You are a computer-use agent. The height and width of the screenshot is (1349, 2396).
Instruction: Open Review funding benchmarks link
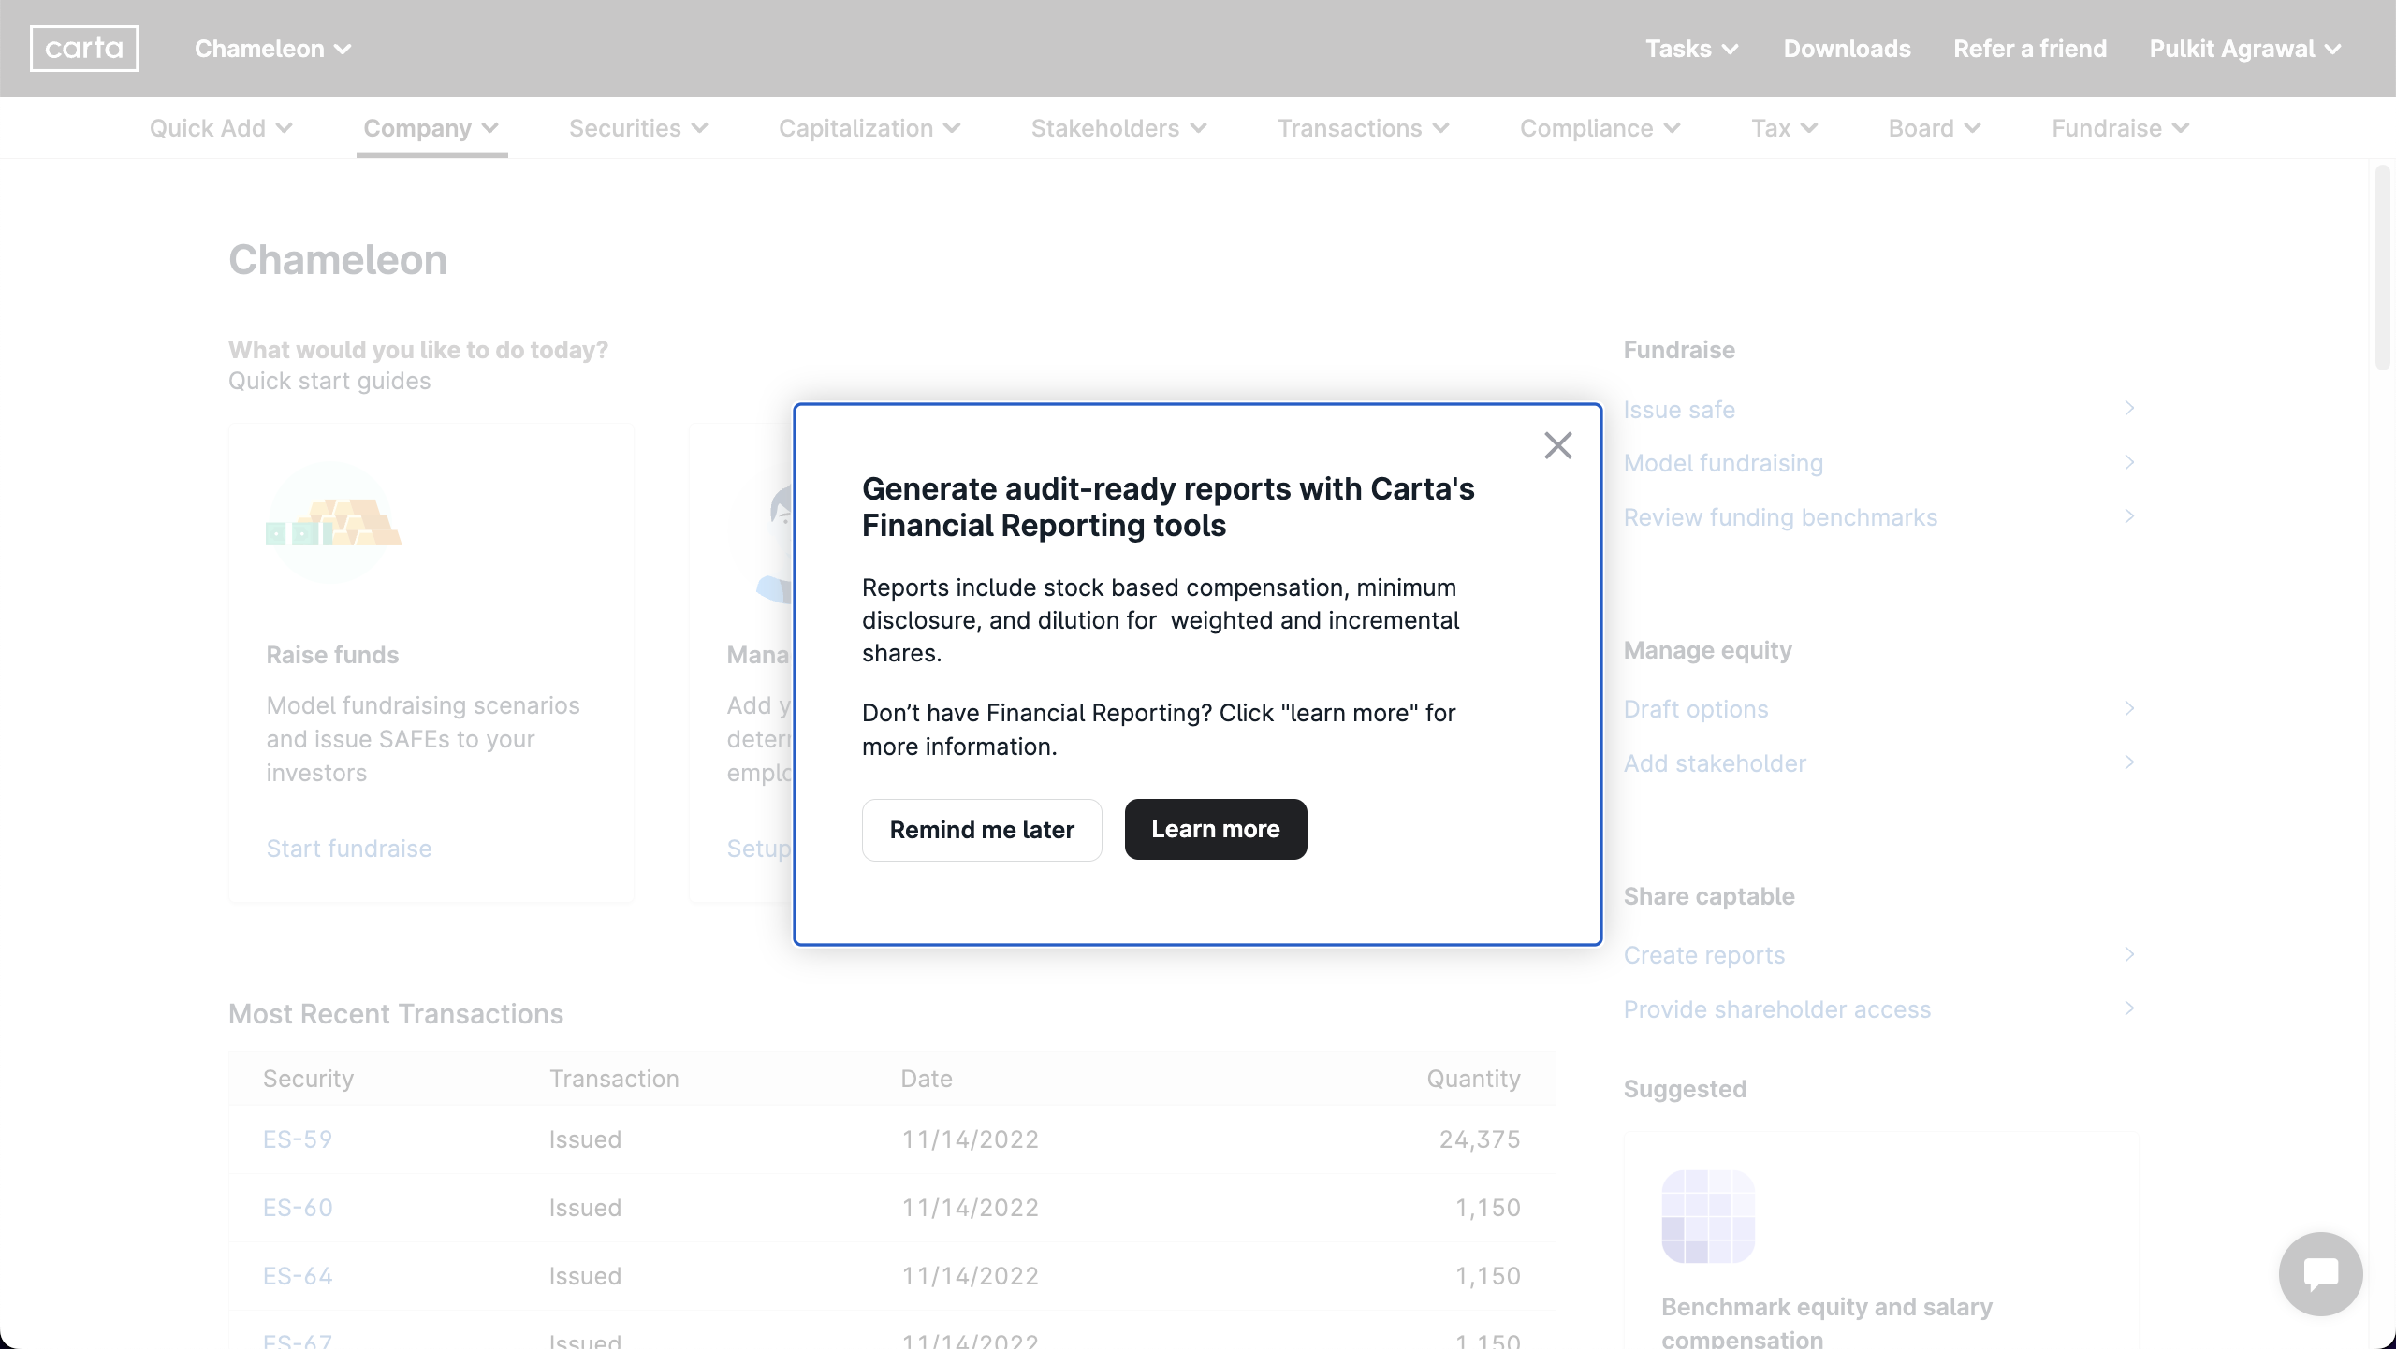(x=1780, y=517)
